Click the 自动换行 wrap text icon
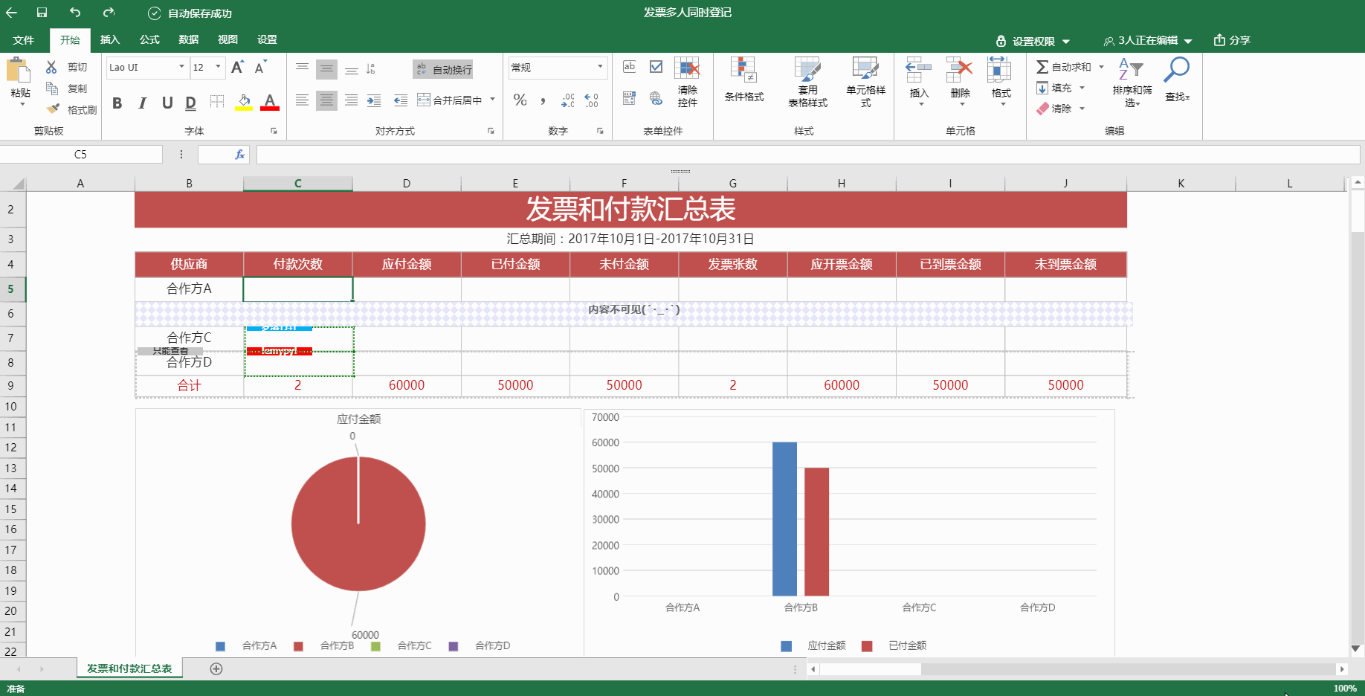The image size is (1365, 696). click(421, 69)
